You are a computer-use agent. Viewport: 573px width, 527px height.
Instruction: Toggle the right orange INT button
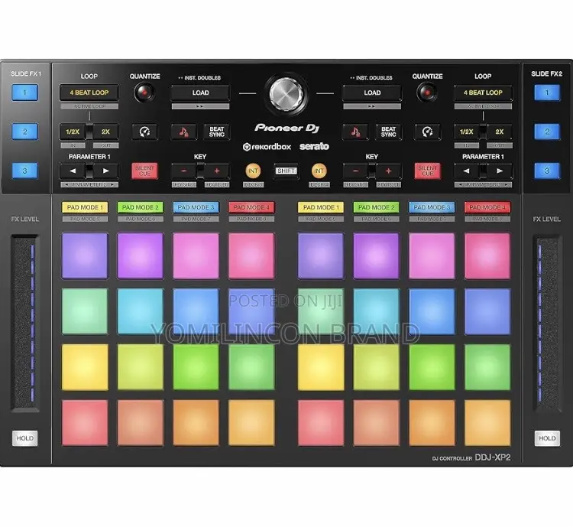[x=319, y=171]
